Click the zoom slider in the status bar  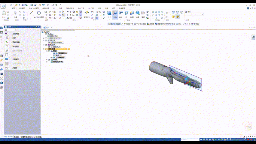point(236,139)
